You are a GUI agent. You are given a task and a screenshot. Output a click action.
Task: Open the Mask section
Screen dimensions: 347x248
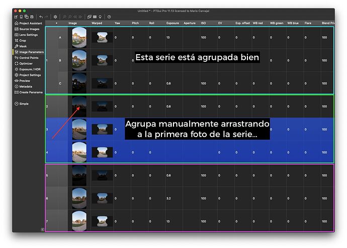click(x=23, y=46)
